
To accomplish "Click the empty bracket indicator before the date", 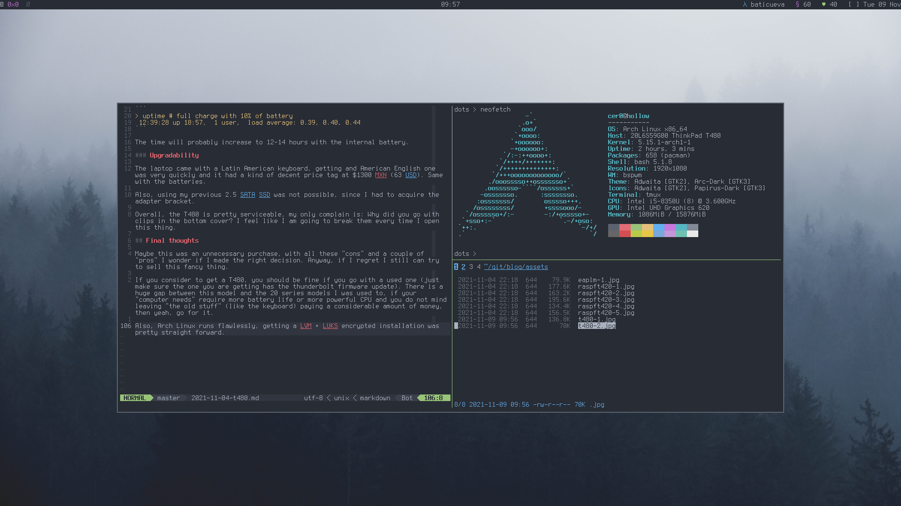I will pos(854,4).
